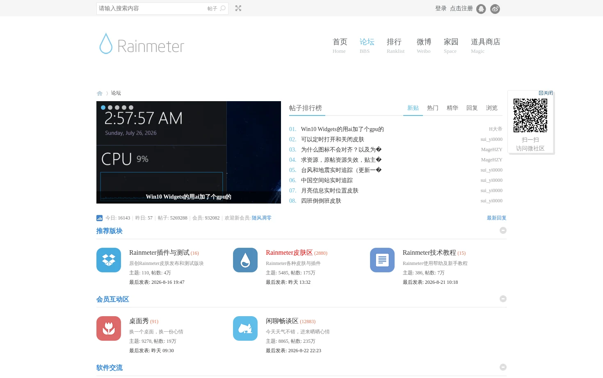Open Rainmeter技术教程 document board icon
The width and height of the screenshot is (603, 378).
click(x=382, y=260)
